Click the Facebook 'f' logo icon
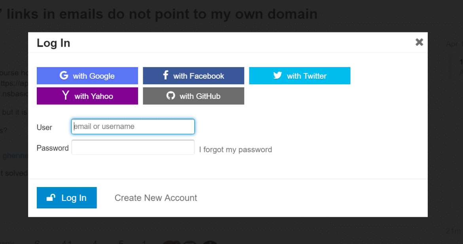Image resolution: width=463 pixels, height=244 pixels. tap(166, 75)
